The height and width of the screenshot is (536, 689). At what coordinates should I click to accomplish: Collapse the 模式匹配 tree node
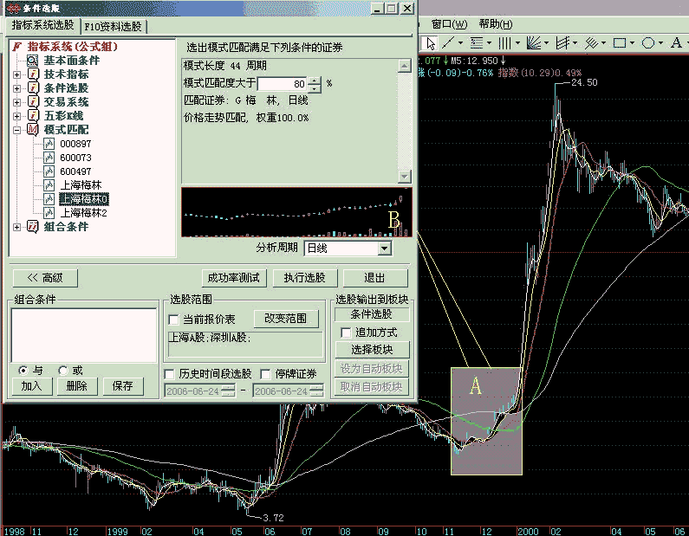click(16, 130)
